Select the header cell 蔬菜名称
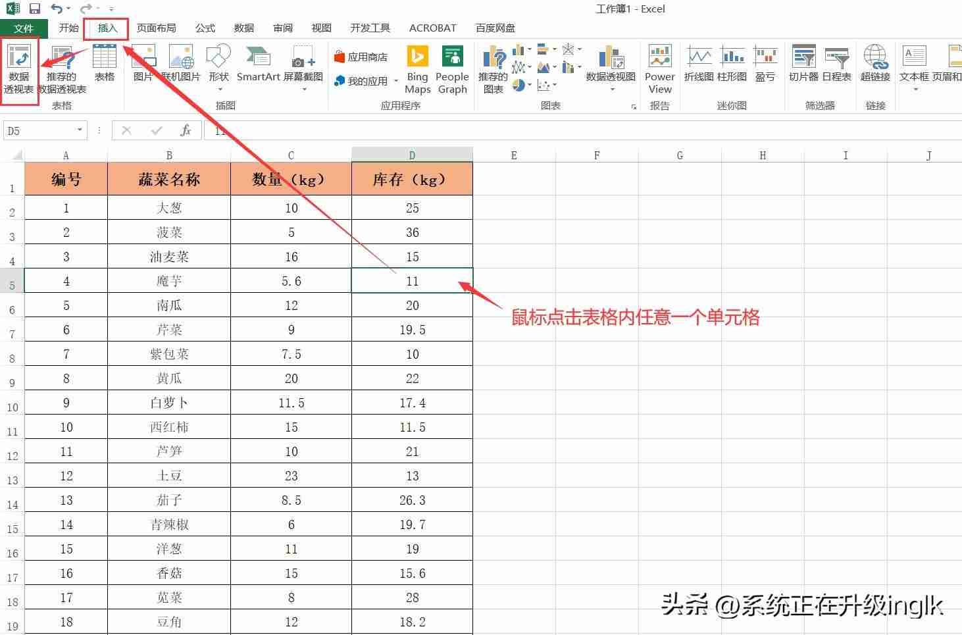The width and height of the screenshot is (962, 635). point(169,179)
